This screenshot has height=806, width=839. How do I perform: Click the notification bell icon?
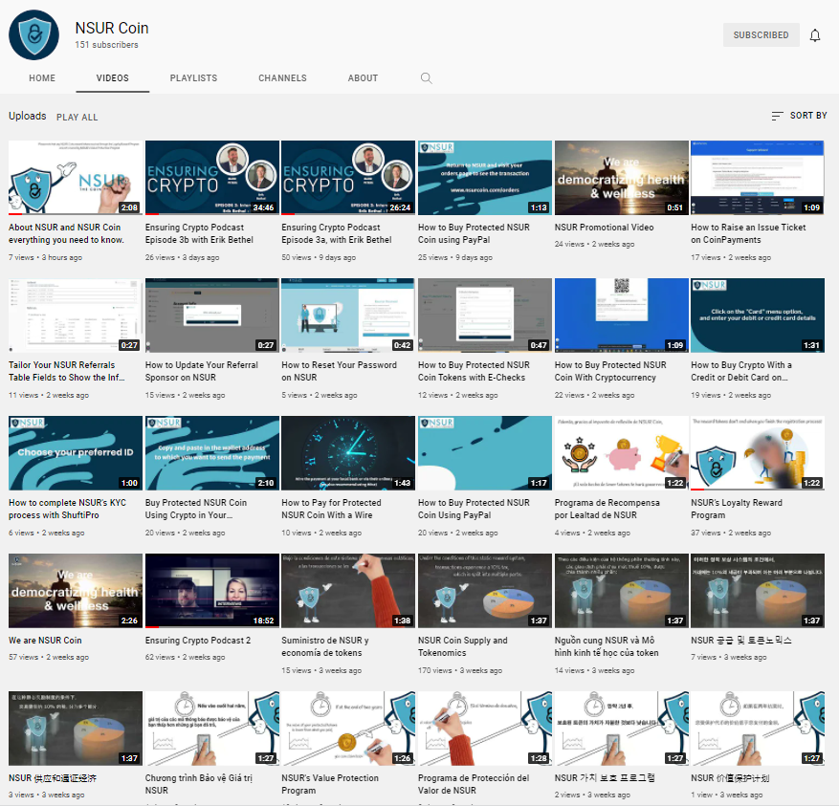(814, 35)
